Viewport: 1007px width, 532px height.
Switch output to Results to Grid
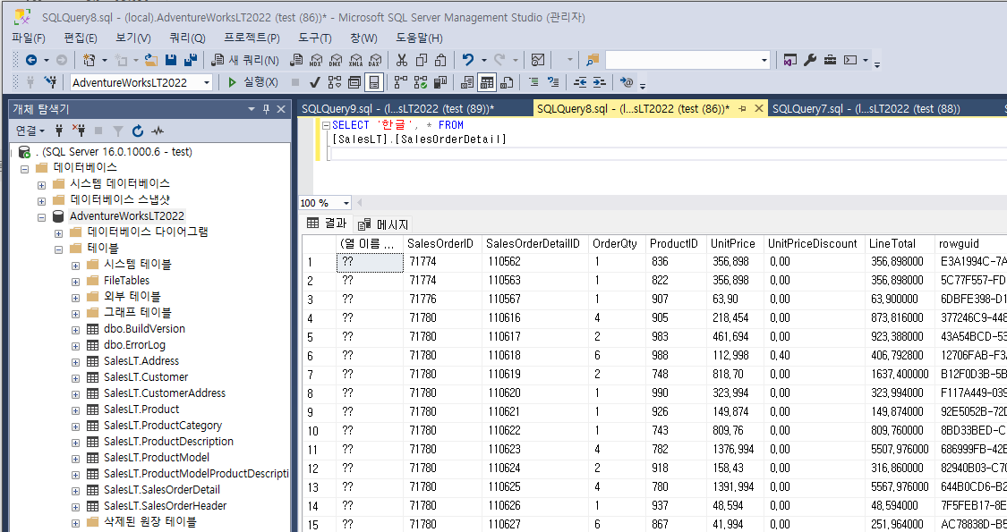[487, 82]
